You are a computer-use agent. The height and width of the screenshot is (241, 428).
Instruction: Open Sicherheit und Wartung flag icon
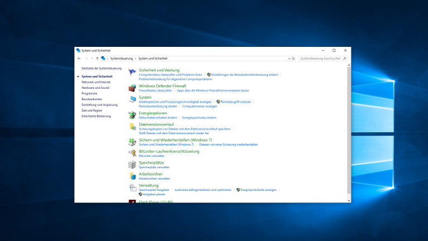[132, 72]
